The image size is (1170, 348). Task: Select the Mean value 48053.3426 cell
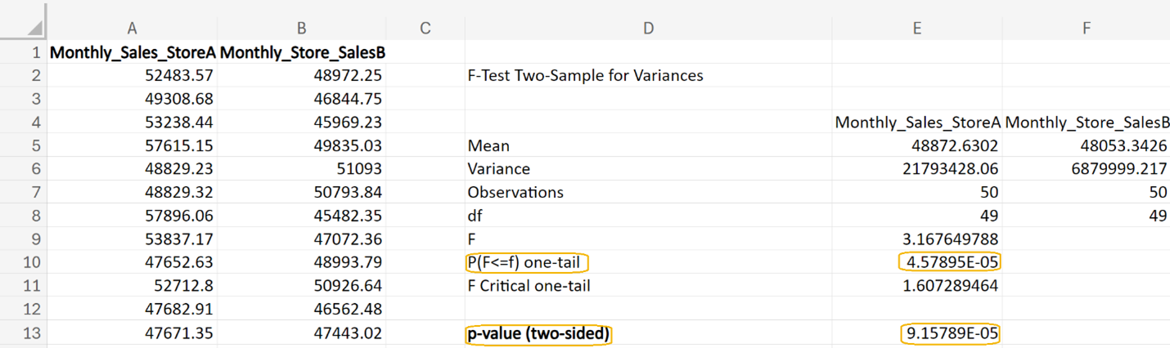pos(1120,146)
